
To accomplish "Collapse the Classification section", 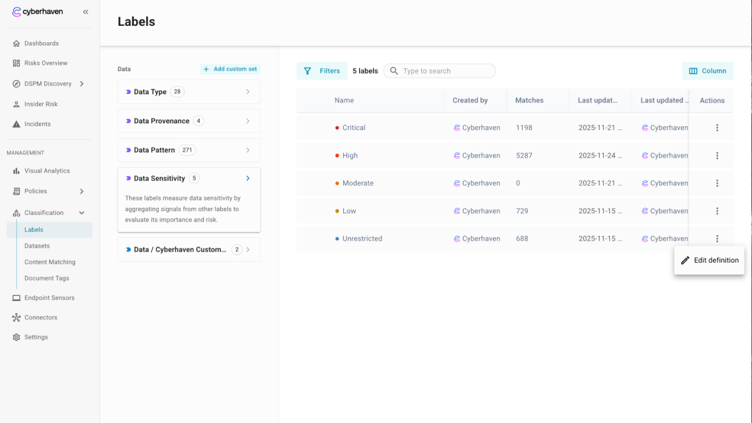I will 82,213.
